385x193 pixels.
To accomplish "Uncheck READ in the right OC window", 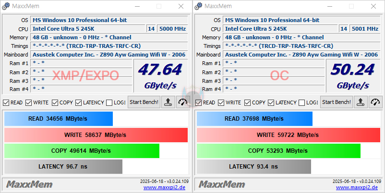I will click(x=198, y=102).
